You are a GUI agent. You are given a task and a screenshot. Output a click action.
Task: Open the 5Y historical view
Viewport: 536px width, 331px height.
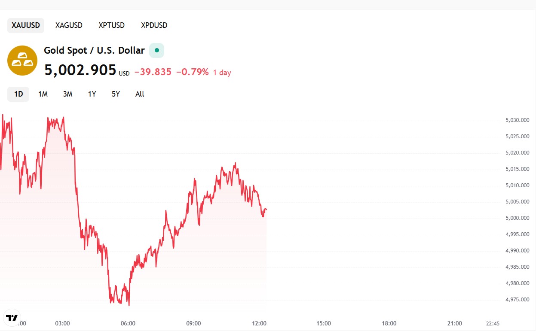point(115,94)
